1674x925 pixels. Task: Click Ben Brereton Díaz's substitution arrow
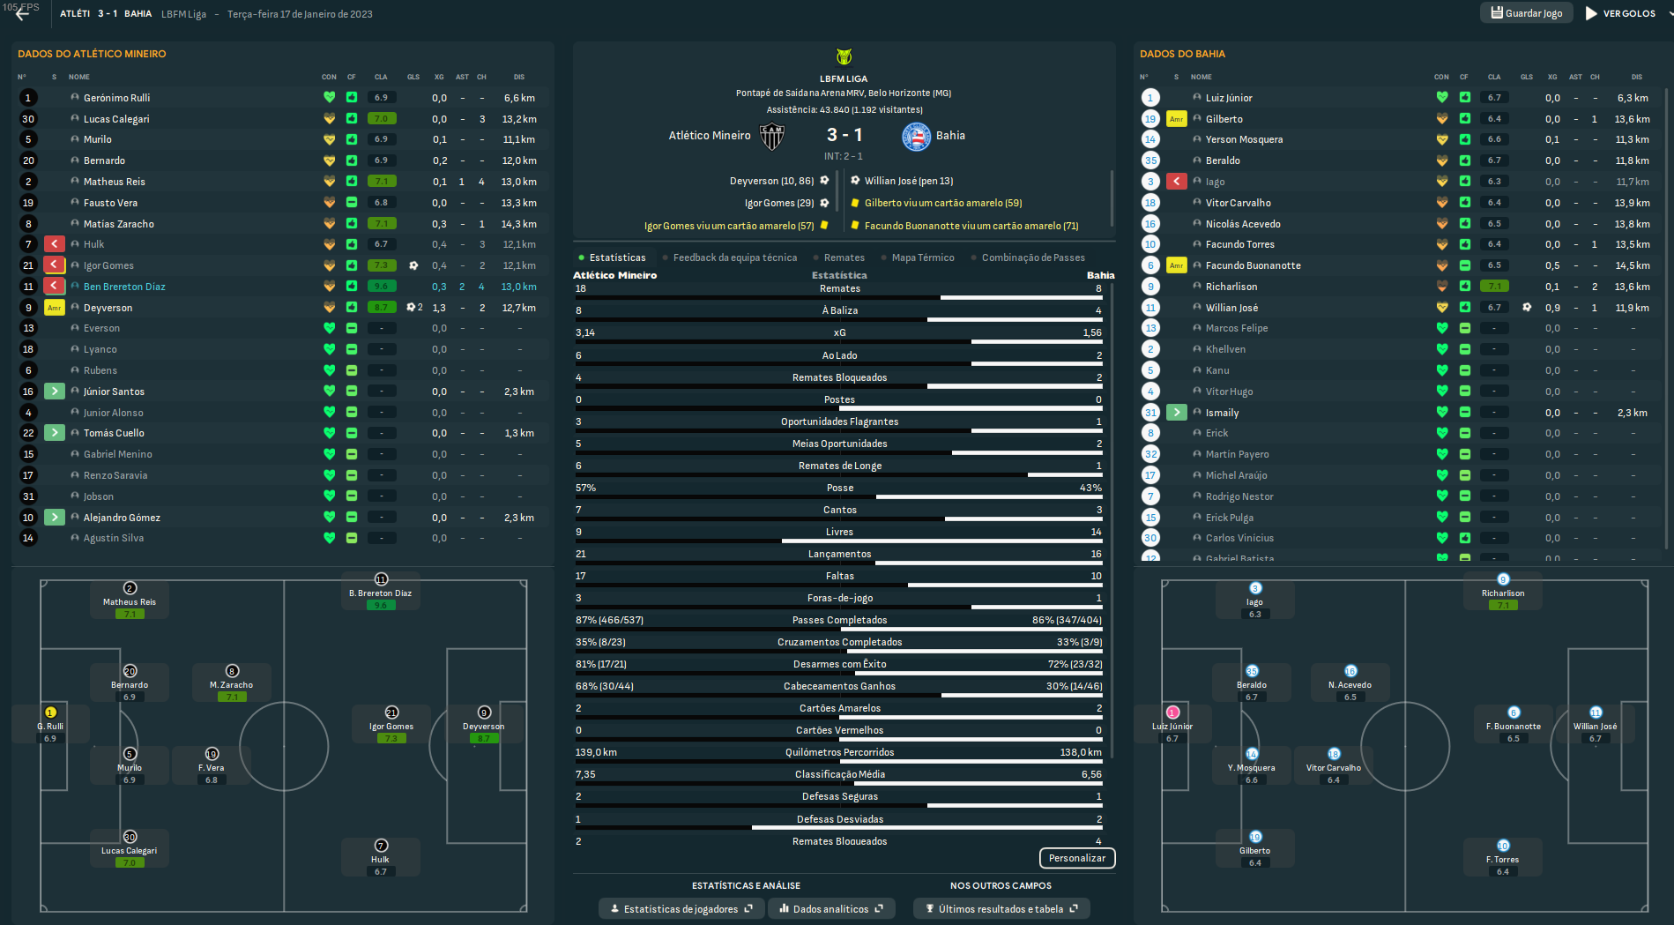[55, 287]
